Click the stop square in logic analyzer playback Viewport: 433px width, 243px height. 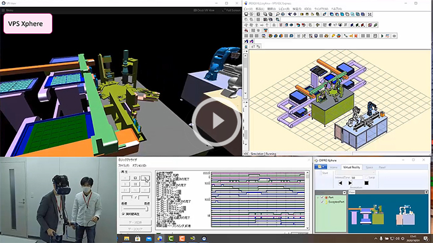pyautogui.click(x=135, y=178)
